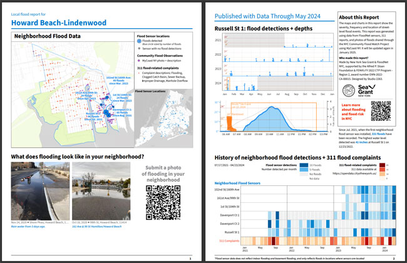Click the QR code under 'Submit a photo'

[163, 202]
